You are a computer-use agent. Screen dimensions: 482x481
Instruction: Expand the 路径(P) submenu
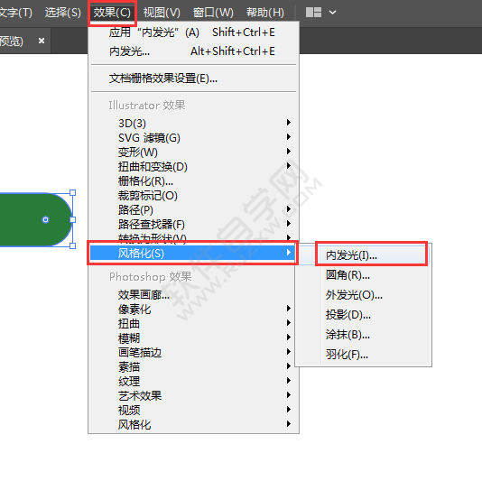[194, 209]
